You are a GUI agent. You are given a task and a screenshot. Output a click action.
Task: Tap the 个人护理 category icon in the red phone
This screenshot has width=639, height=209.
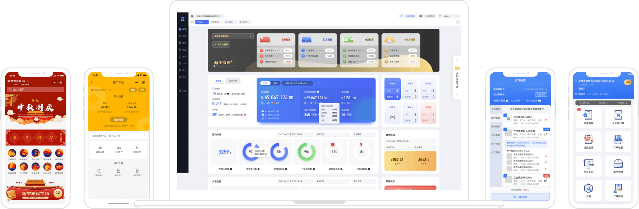pos(24,167)
